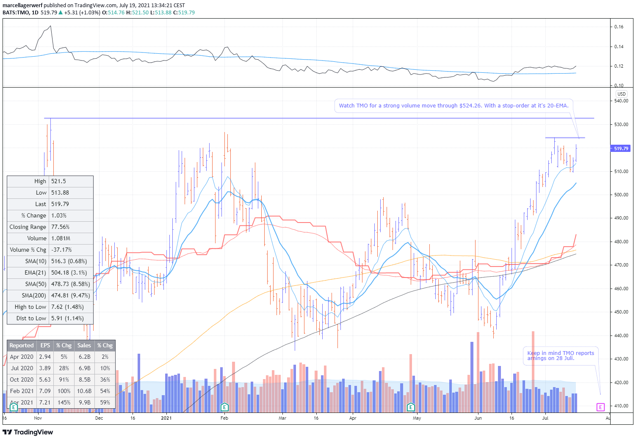Viewport: 636px width, 440px height.
Task: Click the purple upcoming earnings E marker
Action: tap(600, 407)
